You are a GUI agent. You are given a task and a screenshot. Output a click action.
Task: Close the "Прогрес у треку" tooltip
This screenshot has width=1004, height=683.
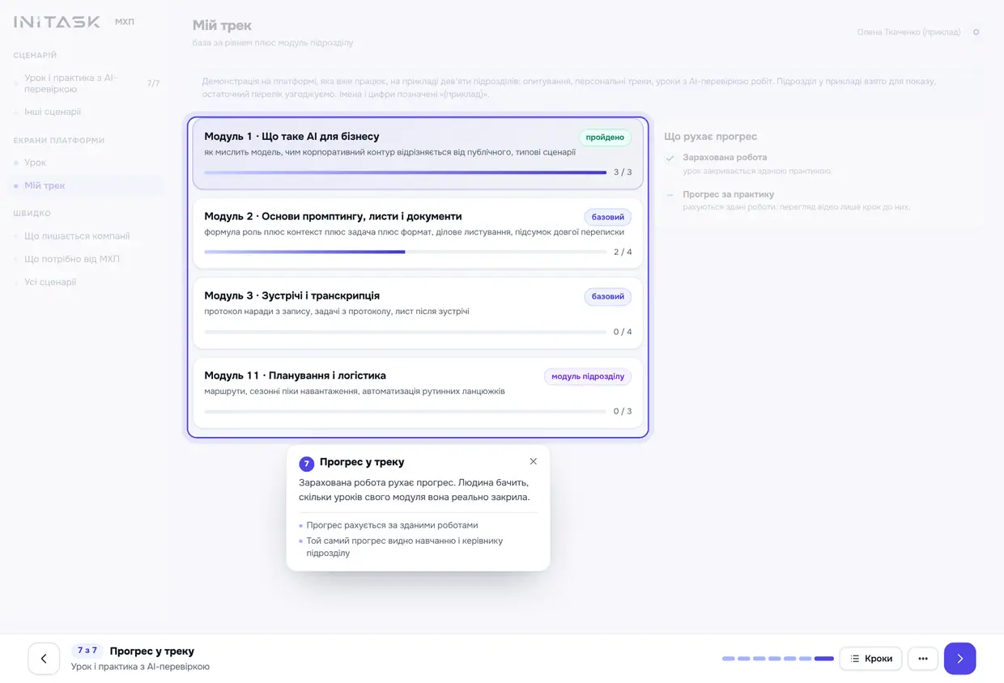[x=533, y=461]
